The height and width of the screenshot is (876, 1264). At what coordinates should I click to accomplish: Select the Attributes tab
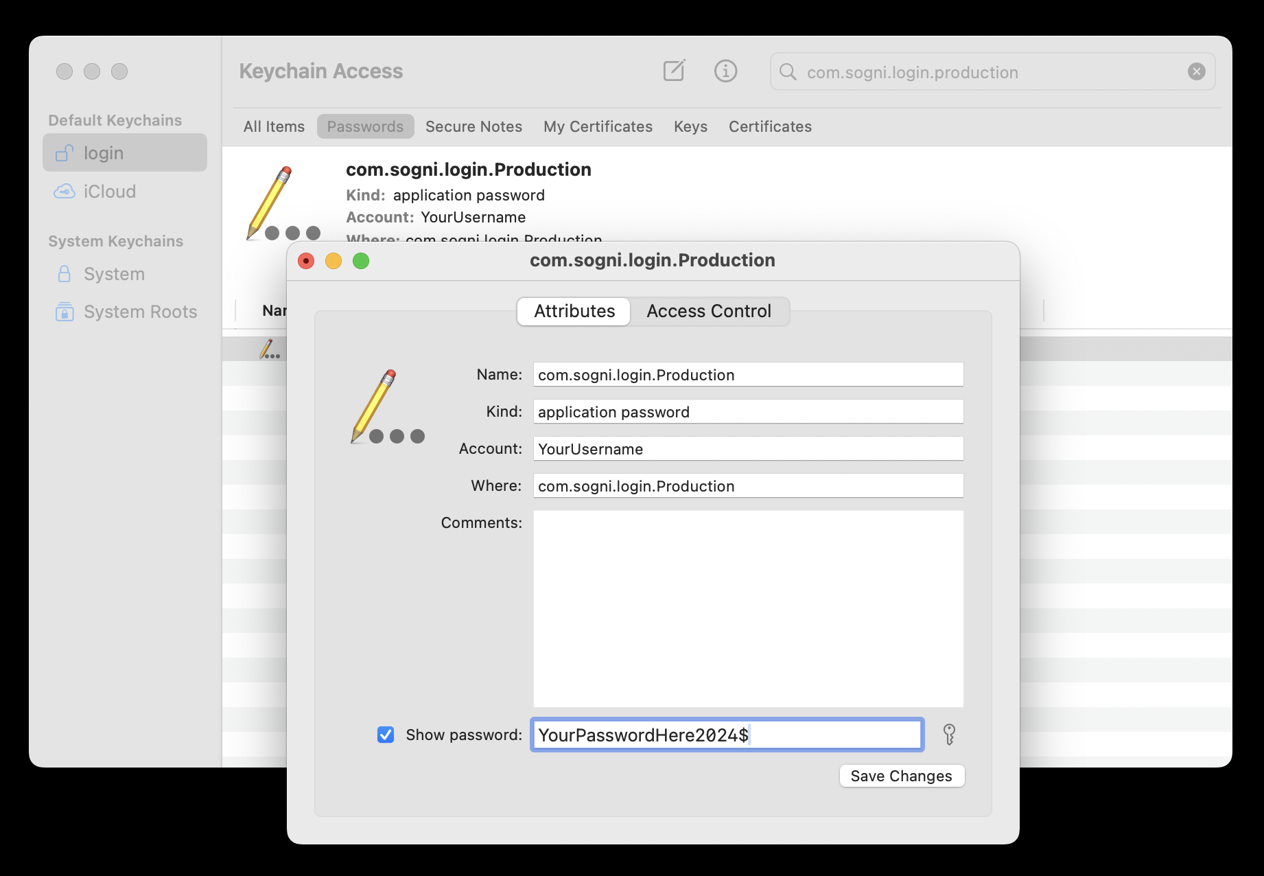(x=574, y=311)
